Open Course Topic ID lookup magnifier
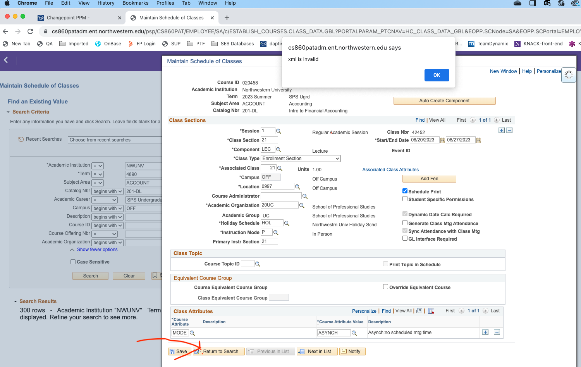 pyautogui.click(x=258, y=264)
